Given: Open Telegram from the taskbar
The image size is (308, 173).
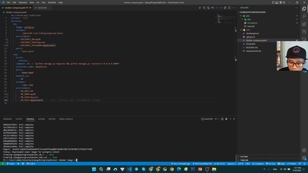Looking at the screenshot, I should click(137, 169).
